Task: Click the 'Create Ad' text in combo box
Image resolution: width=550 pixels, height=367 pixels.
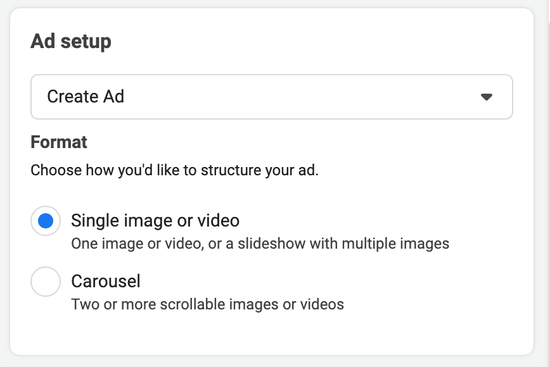Action: point(86,97)
